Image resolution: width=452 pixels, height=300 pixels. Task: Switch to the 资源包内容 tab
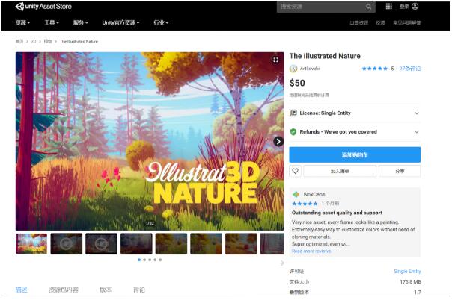click(64, 290)
